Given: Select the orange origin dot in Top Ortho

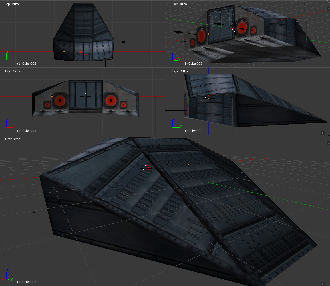Looking at the screenshot, I should click(64, 51).
